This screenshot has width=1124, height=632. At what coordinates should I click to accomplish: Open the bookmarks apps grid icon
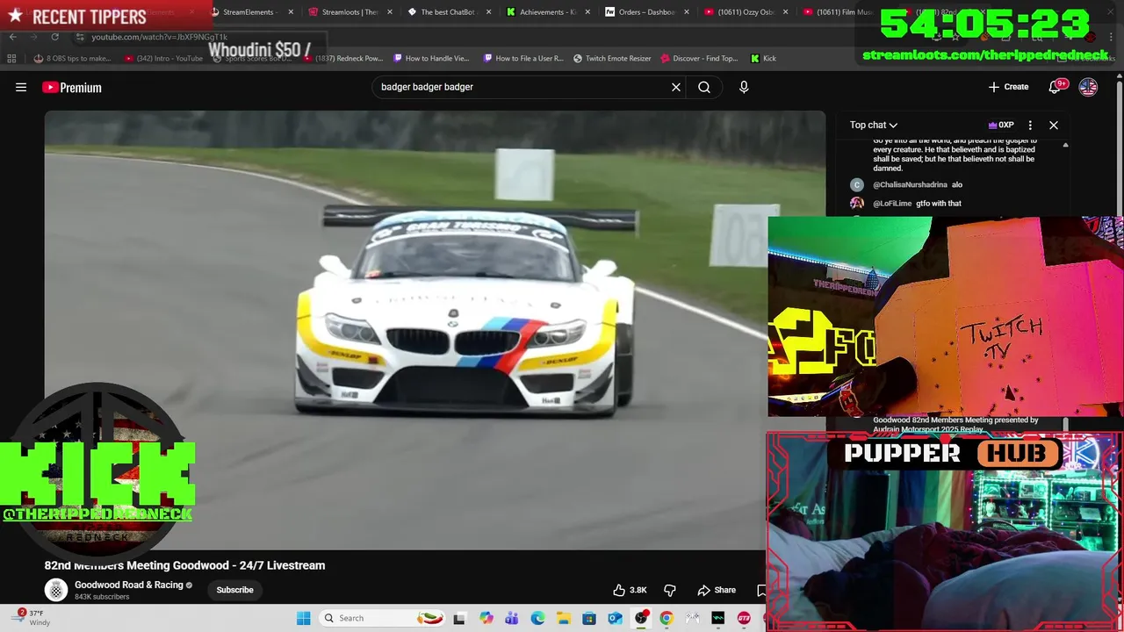11,58
